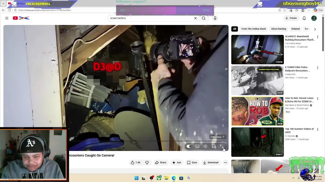Open Microsoft Edge on taskbar
Image resolution: width=325 pixels, height=182 pixels.
174,178
